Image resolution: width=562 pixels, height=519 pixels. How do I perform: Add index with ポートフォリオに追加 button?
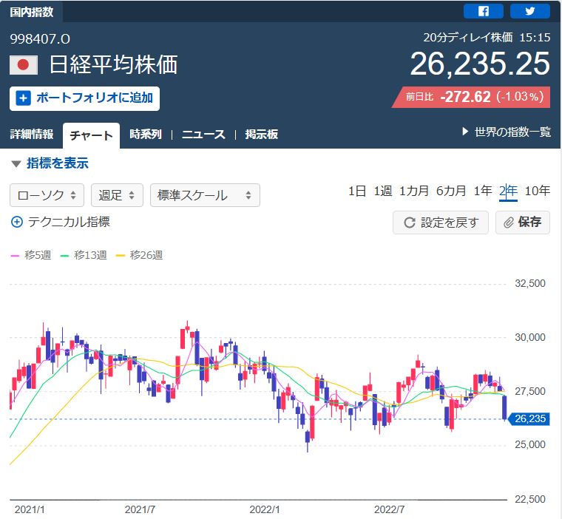point(84,98)
